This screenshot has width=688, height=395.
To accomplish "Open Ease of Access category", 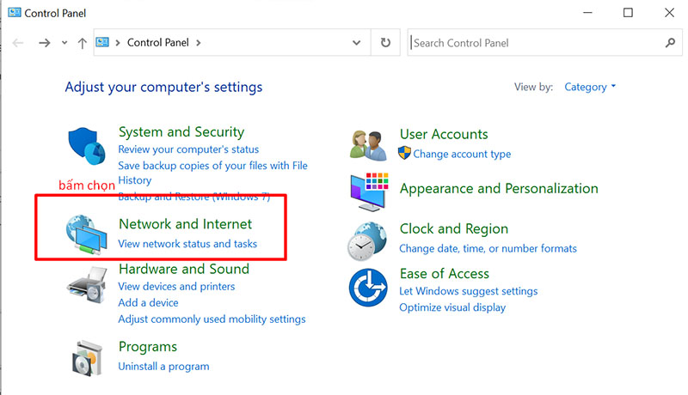I will [x=444, y=274].
